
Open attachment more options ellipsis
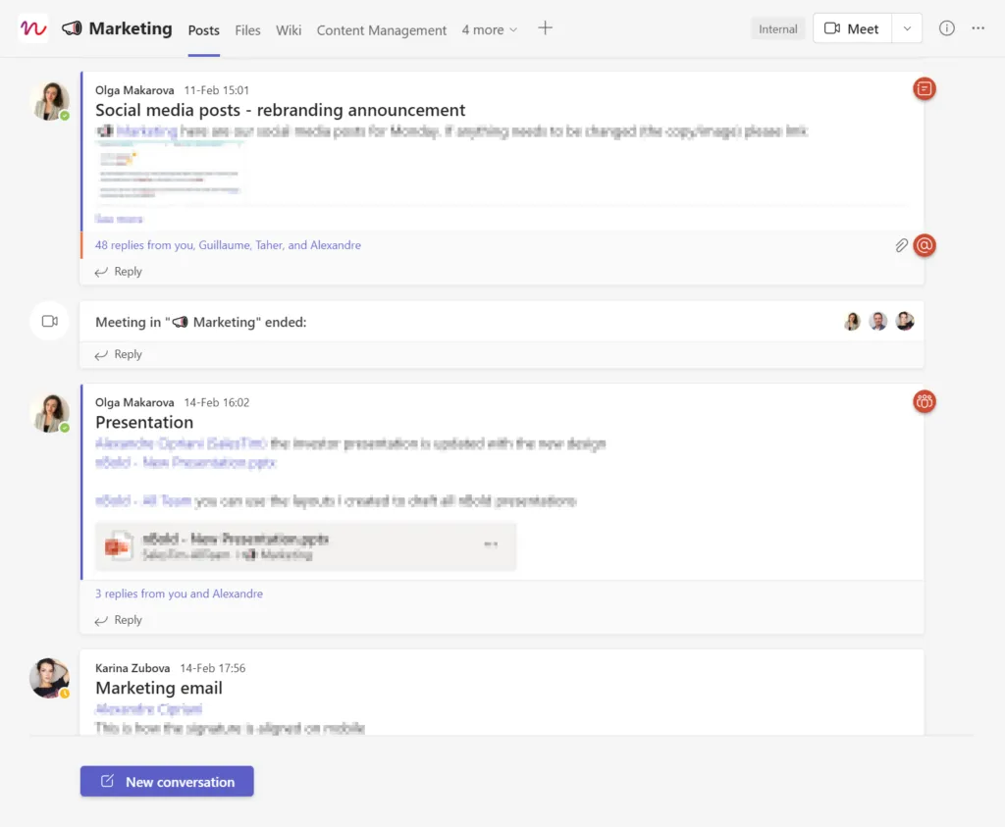click(491, 544)
